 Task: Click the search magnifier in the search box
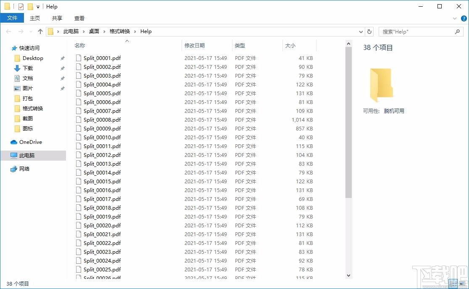coord(458,31)
